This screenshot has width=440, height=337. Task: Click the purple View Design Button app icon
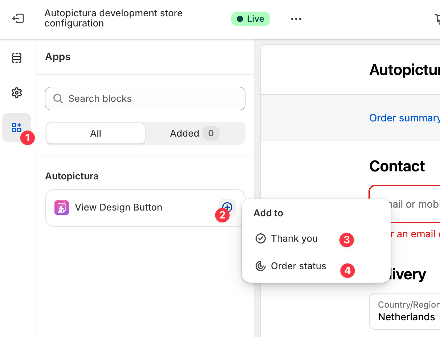coord(62,207)
